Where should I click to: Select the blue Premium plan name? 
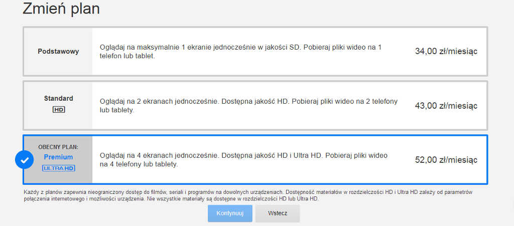[58, 157]
